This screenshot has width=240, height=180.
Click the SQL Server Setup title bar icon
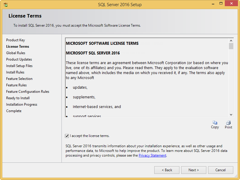5,4
